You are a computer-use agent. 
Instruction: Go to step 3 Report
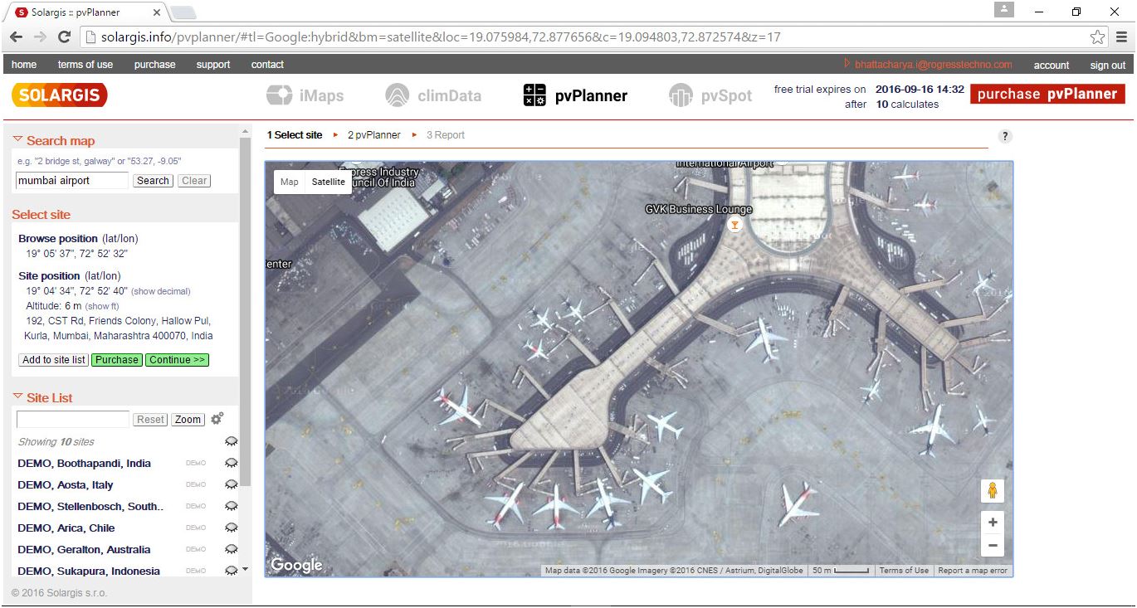[x=446, y=135]
